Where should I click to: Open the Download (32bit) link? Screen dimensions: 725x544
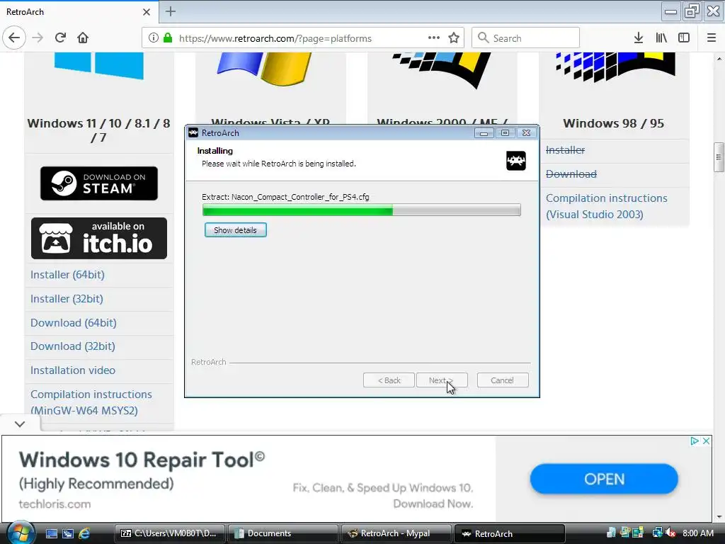tap(73, 346)
